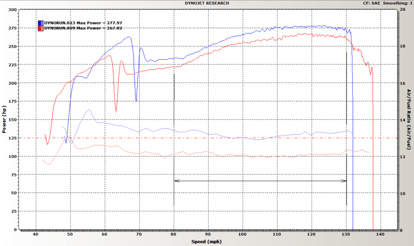Click the 300 tick on power axis
414x246 pixels.
12,10
